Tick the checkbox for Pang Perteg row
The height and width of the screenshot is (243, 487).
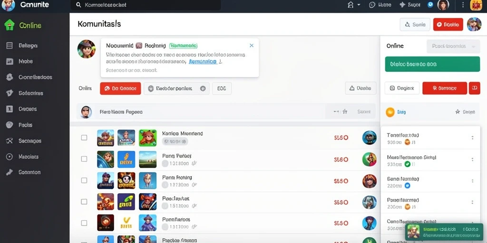pyautogui.click(x=84, y=159)
